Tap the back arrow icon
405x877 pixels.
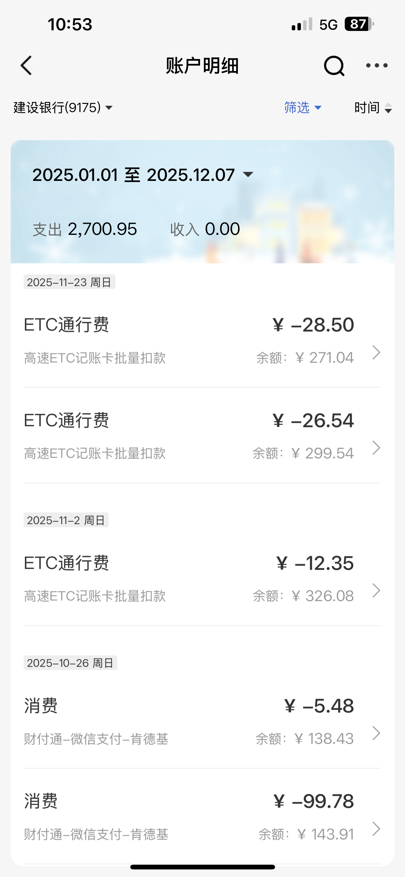26,65
